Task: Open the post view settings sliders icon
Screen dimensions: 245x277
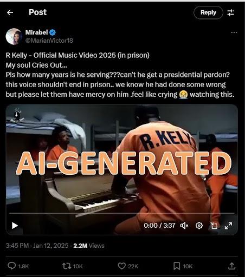Action: [231, 12]
